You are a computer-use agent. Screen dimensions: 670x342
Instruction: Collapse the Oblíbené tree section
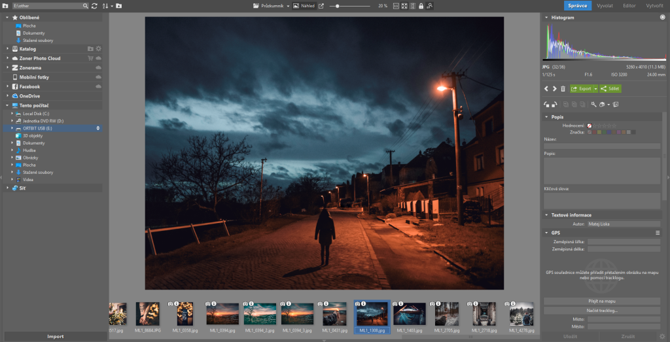point(7,18)
